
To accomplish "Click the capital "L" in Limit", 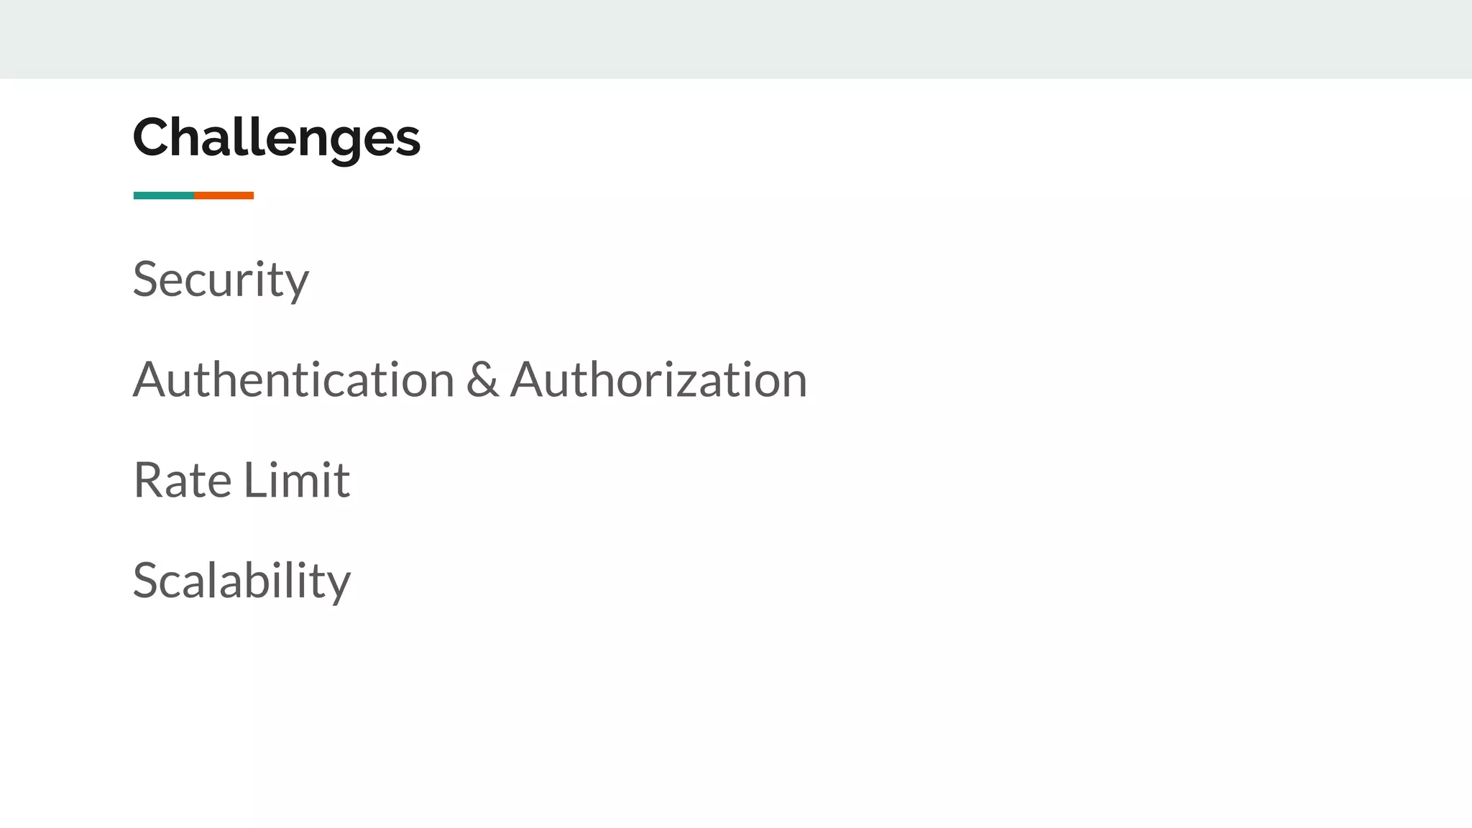I will pos(254,480).
